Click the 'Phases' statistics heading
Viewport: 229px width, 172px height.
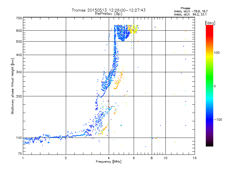[185, 8]
